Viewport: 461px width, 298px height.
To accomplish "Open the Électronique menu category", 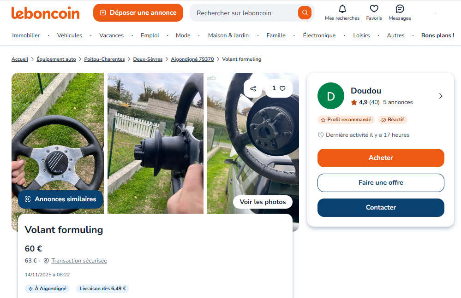I will [x=319, y=35].
